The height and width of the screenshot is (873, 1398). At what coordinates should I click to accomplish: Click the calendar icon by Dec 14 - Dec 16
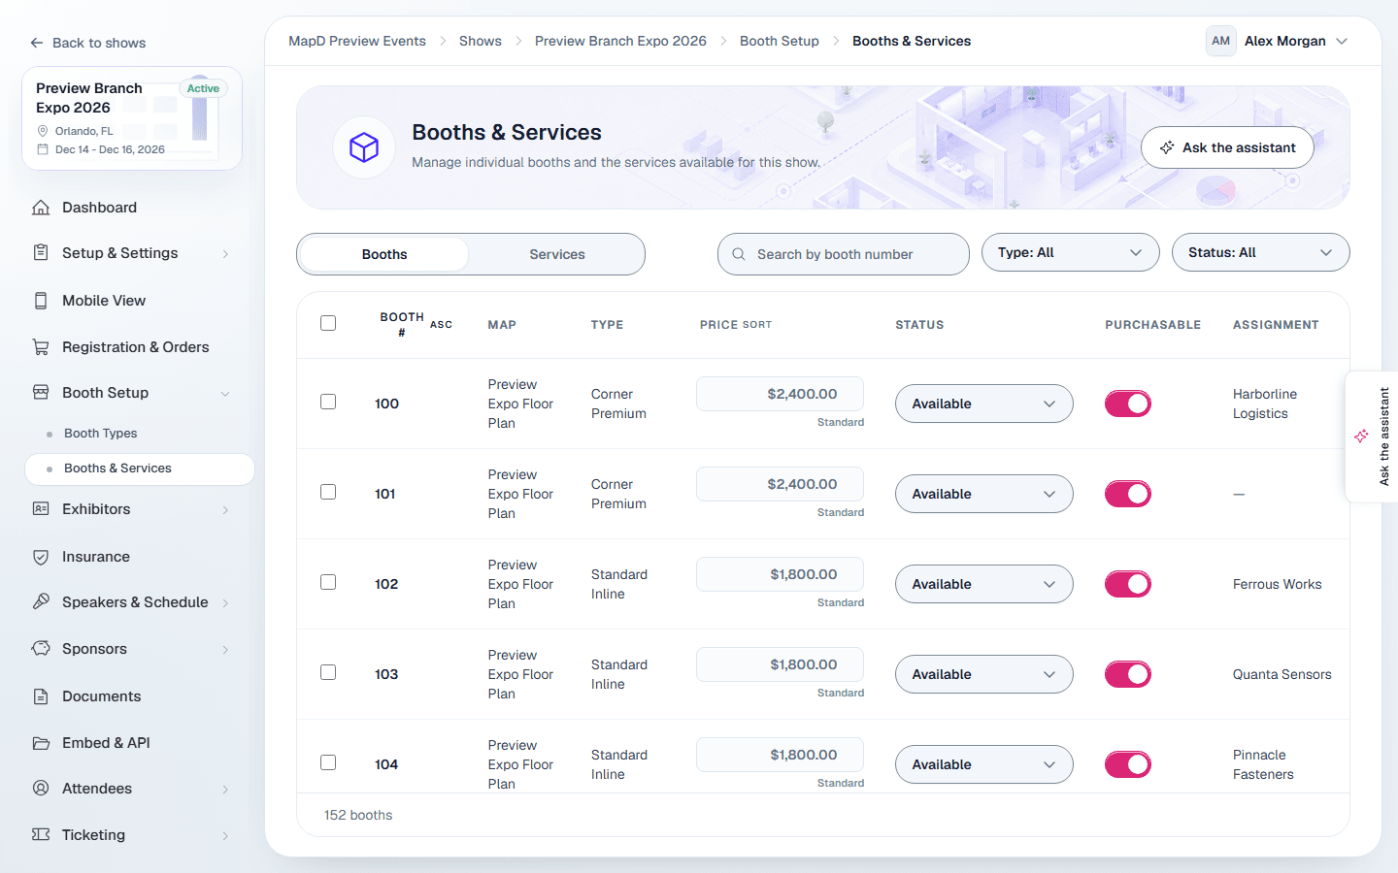click(x=43, y=149)
